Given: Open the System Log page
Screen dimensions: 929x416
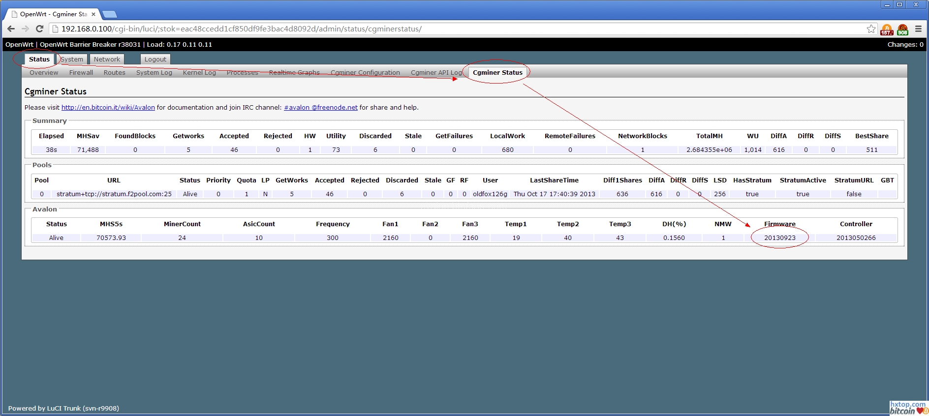Looking at the screenshot, I should point(154,73).
